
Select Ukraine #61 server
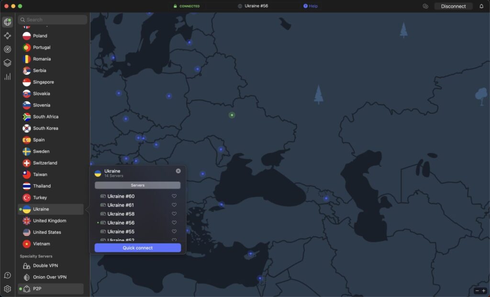pyautogui.click(x=120, y=205)
